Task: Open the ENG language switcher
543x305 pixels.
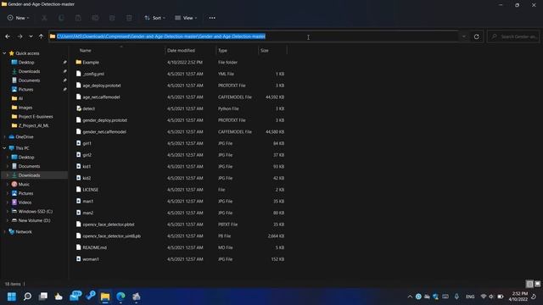Action: [470, 297]
